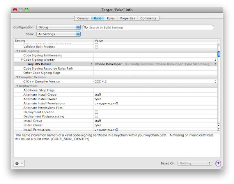Click the magnifier icon in the search field
Viewport: 234px width, 184px height.
[85, 27]
